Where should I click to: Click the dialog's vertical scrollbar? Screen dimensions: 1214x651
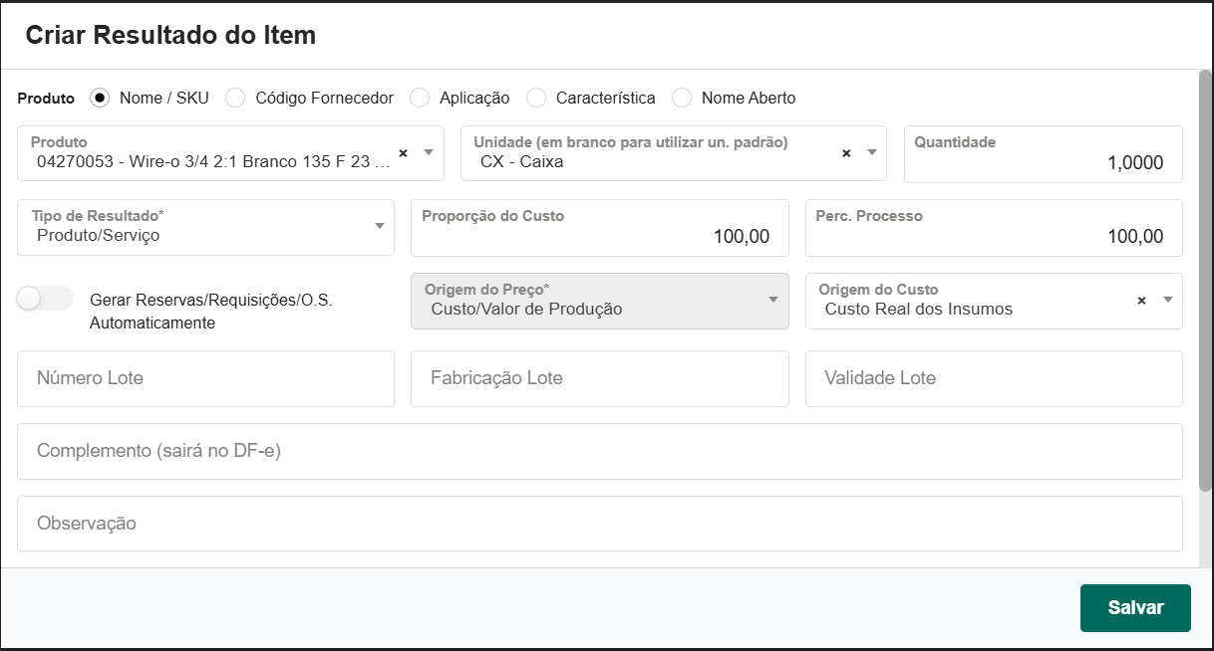click(x=1205, y=279)
